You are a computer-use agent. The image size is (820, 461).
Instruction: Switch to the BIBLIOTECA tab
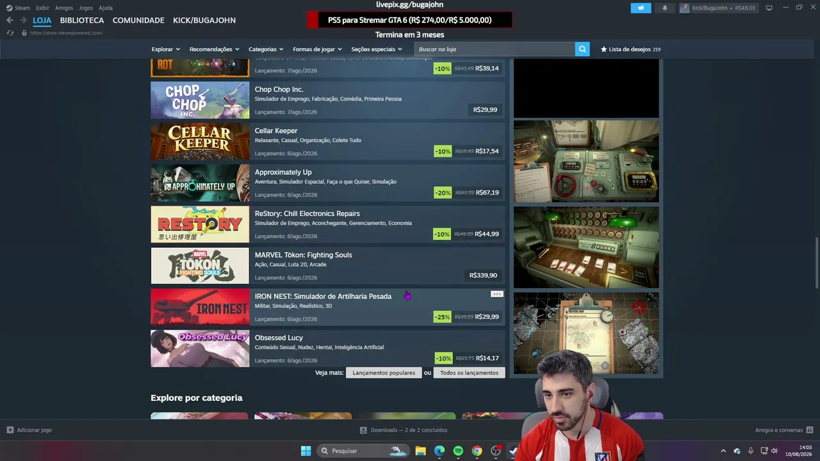(82, 20)
